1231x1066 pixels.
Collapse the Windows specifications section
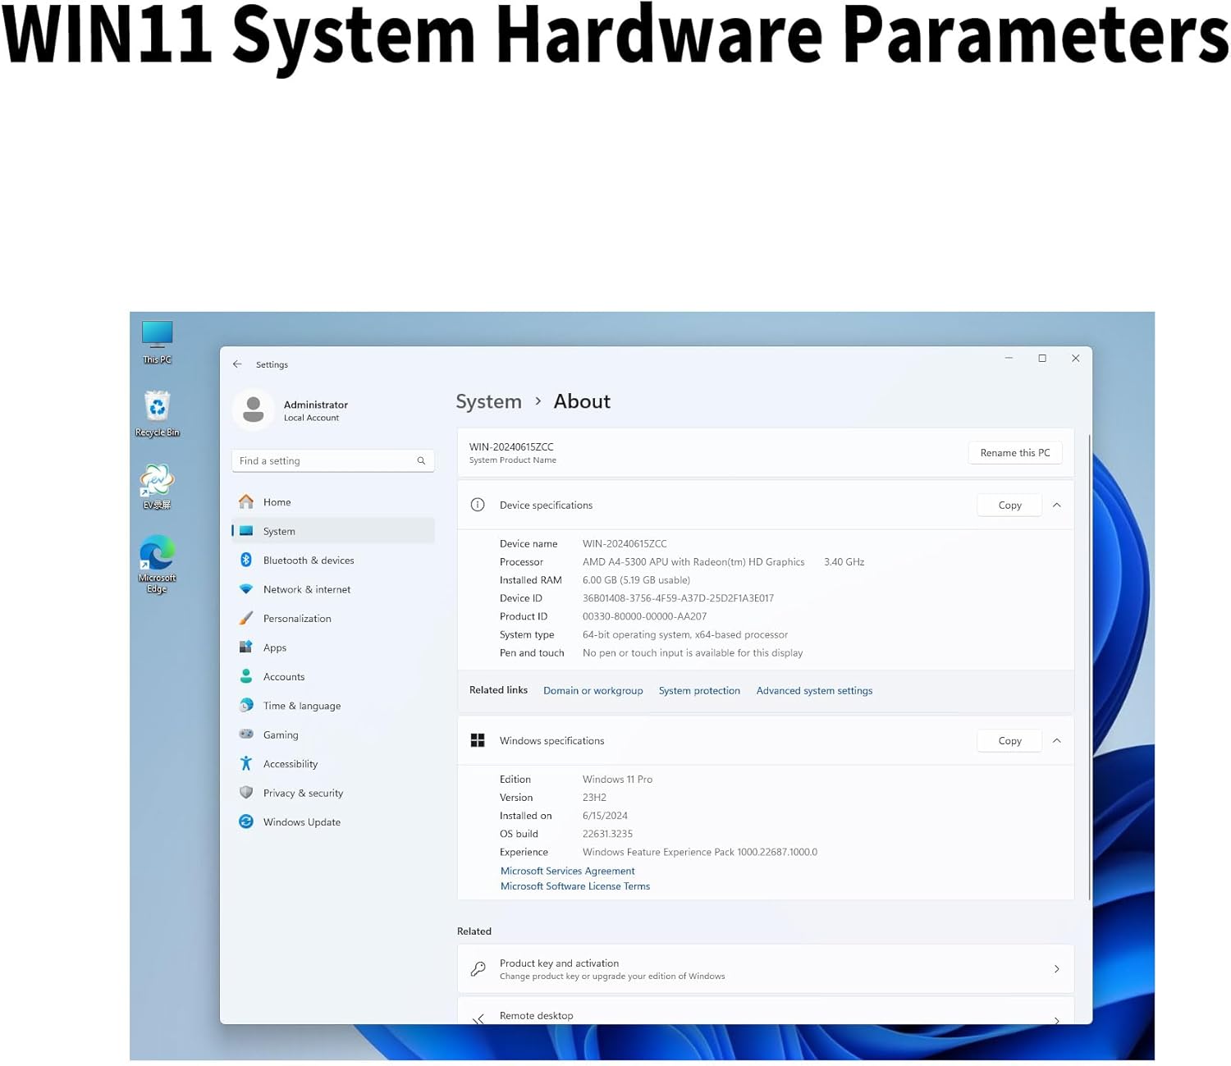pos(1057,741)
